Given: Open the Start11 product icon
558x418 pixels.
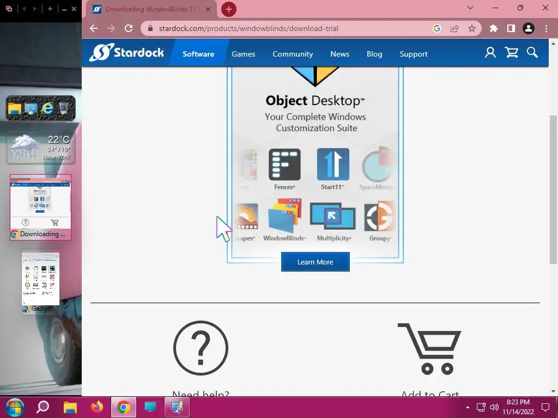Looking at the screenshot, I should pos(333,164).
